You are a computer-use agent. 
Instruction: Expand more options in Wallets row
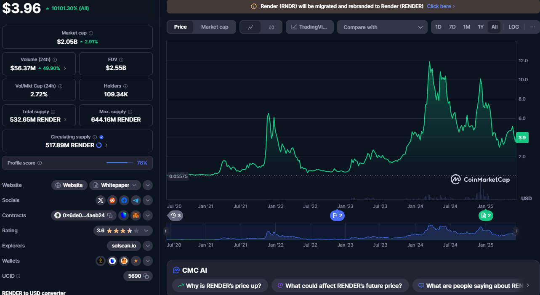pyautogui.click(x=147, y=261)
